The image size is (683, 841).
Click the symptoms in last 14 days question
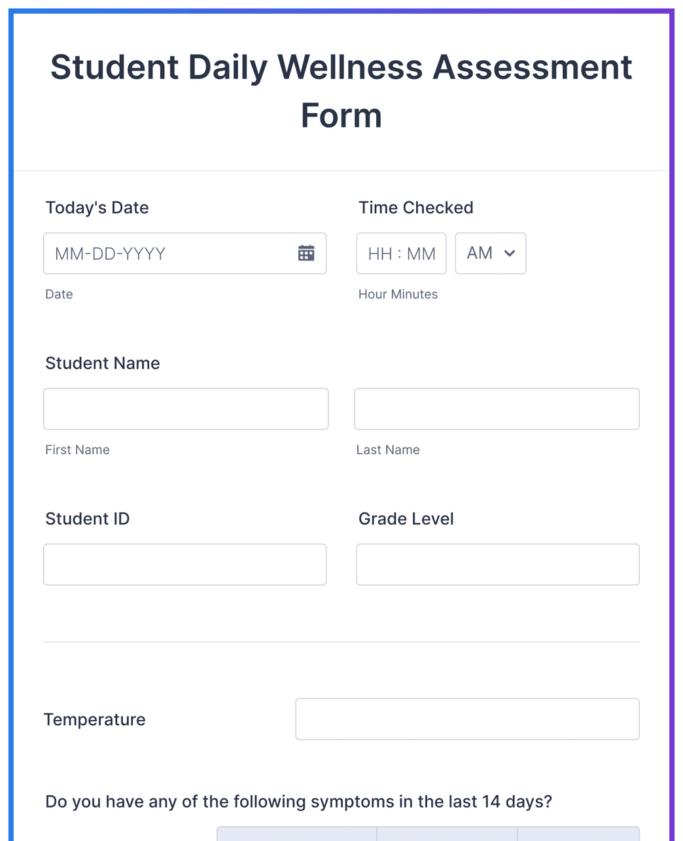pyautogui.click(x=298, y=802)
